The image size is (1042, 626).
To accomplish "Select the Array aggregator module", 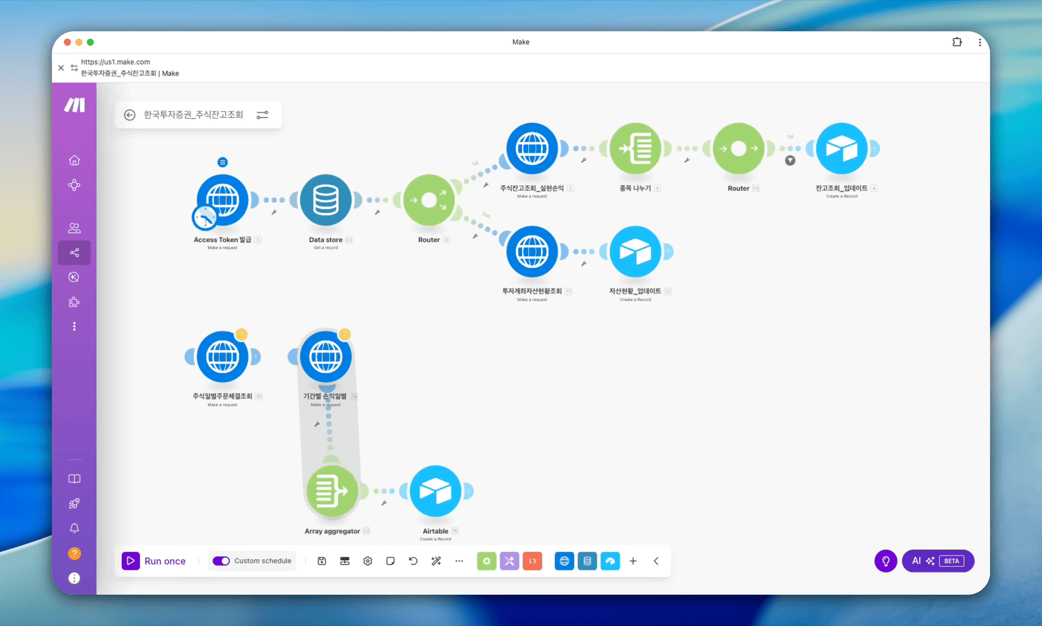I will pyautogui.click(x=332, y=492).
